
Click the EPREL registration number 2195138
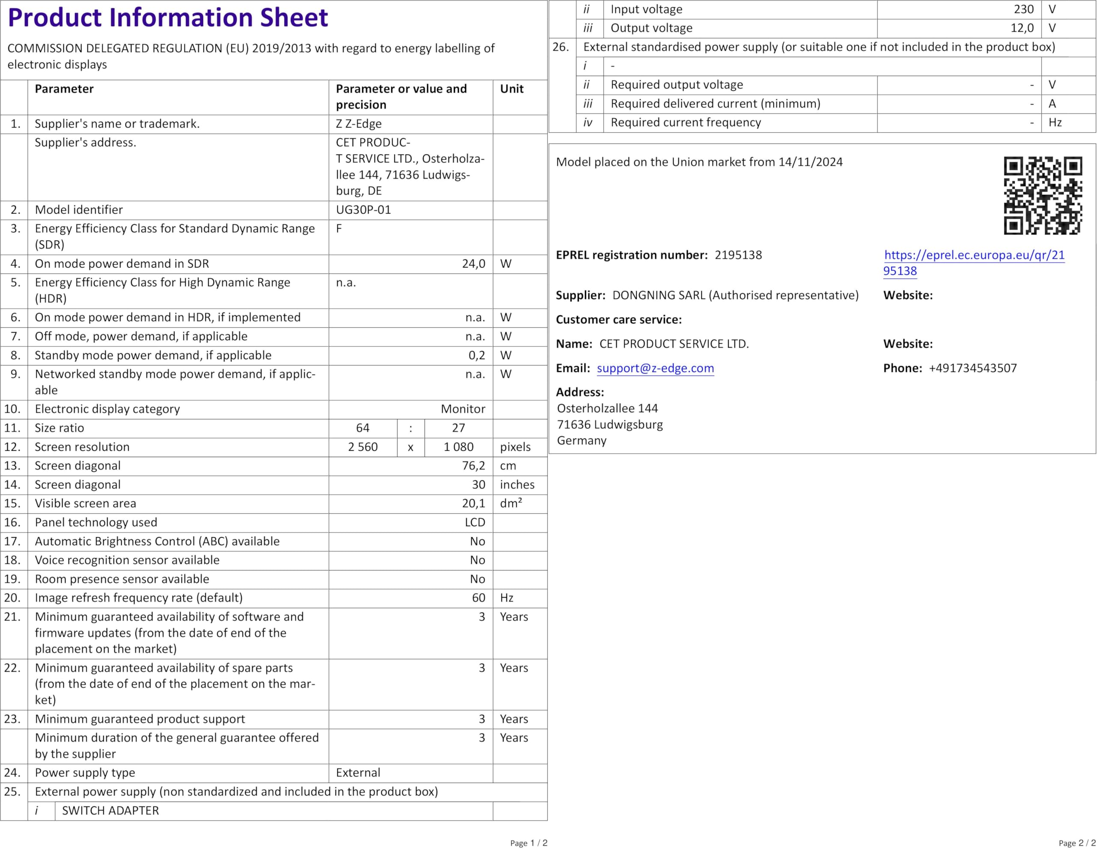tap(738, 255)
